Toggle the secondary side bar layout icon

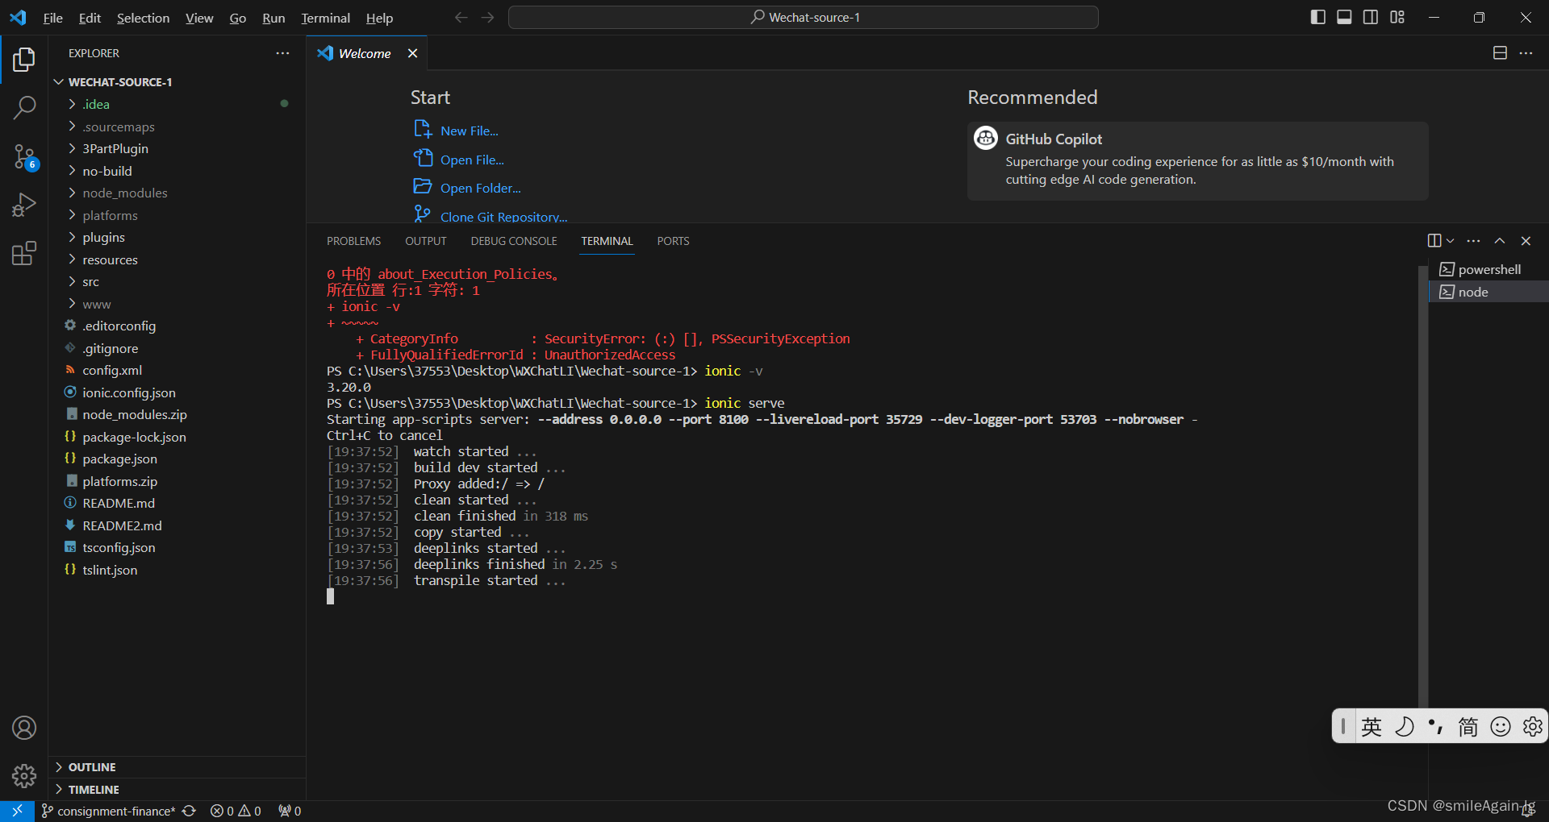1371,17
